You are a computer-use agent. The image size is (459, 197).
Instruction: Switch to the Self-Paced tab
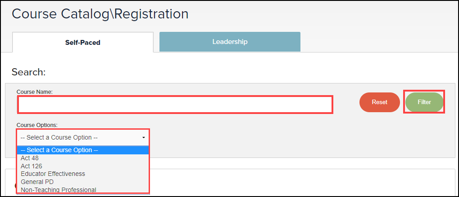coord(83,43)
